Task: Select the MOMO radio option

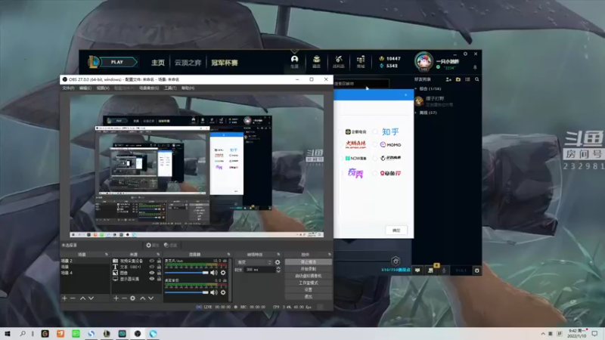Action: pyautogui.click(x=374, y=145)
